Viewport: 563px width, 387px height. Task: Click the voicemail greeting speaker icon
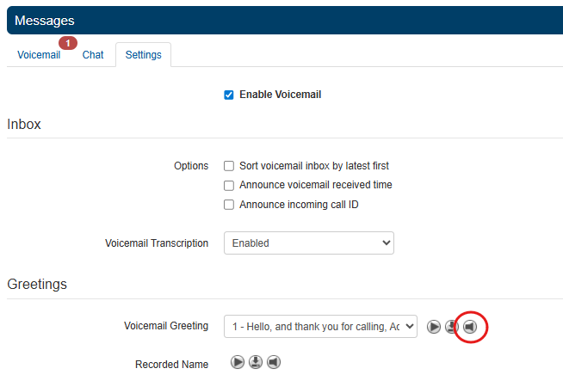point(469,327)
